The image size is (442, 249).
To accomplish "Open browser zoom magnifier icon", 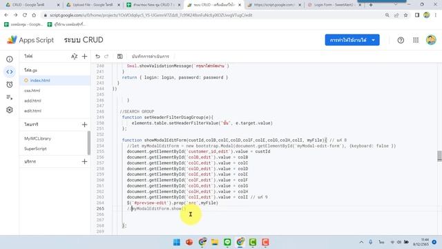I will pos(387,15).
